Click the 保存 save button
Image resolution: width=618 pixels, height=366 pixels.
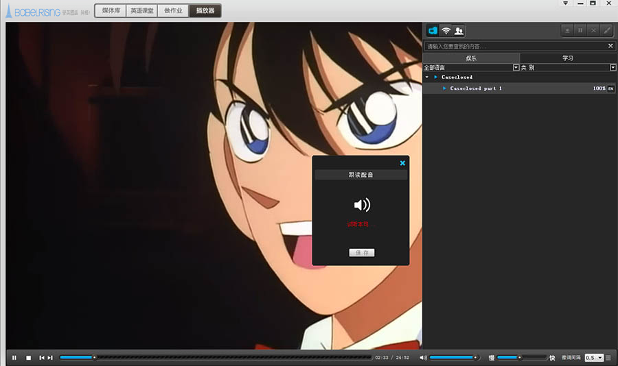point(362,253)
